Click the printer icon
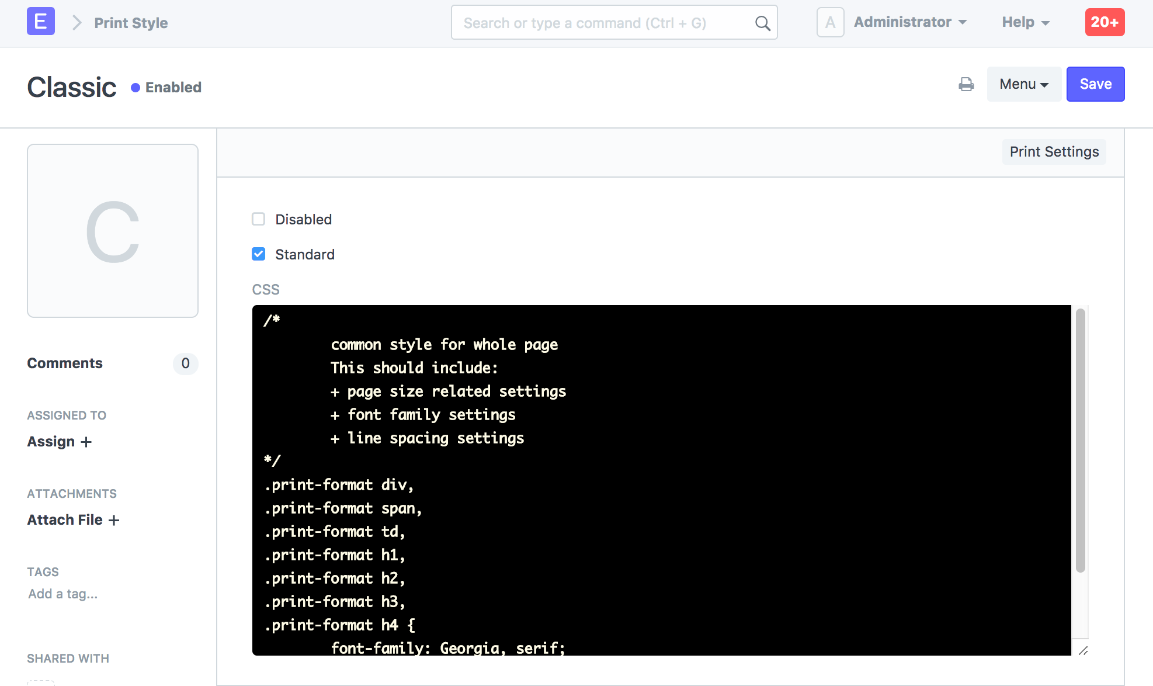This screenshot has height=686, width=1153. tap(966, 85)
